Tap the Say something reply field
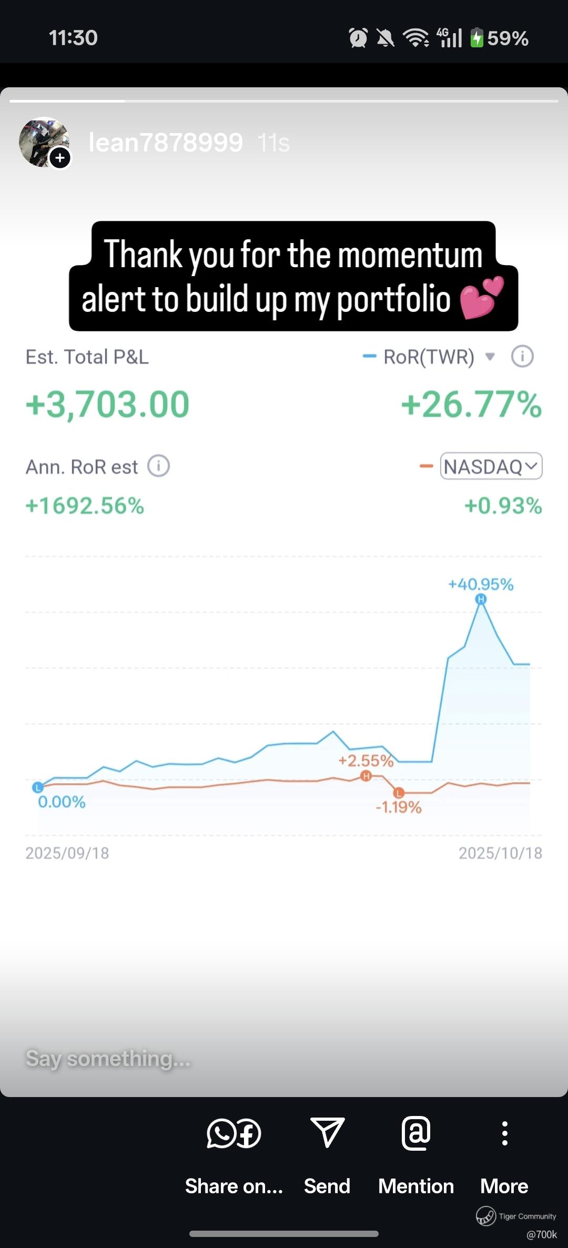This screenshot has height=1248, width=568. 210,1059
